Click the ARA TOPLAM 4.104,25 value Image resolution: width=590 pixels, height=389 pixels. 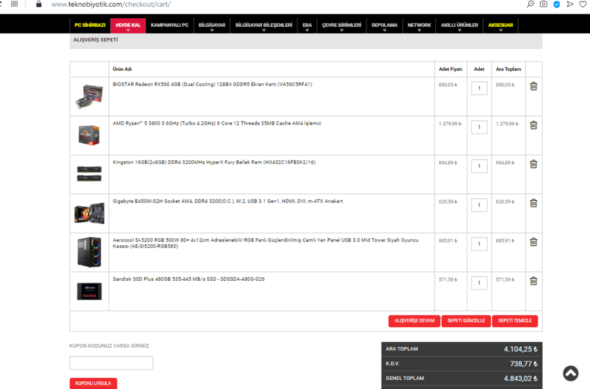(x=521, y=350)
